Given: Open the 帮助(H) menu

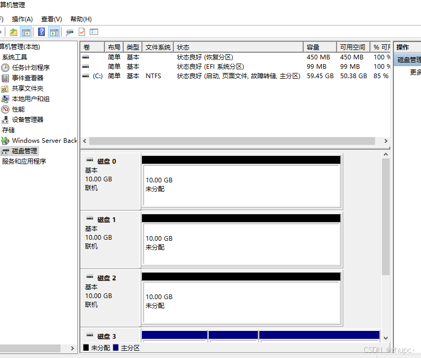Looking at the screenshot, I should click(81, 19).
